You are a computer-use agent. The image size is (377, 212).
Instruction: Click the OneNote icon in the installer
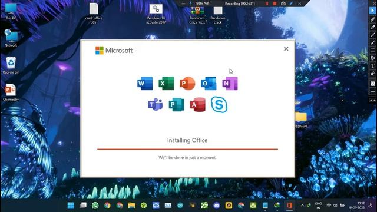(230, 83)
